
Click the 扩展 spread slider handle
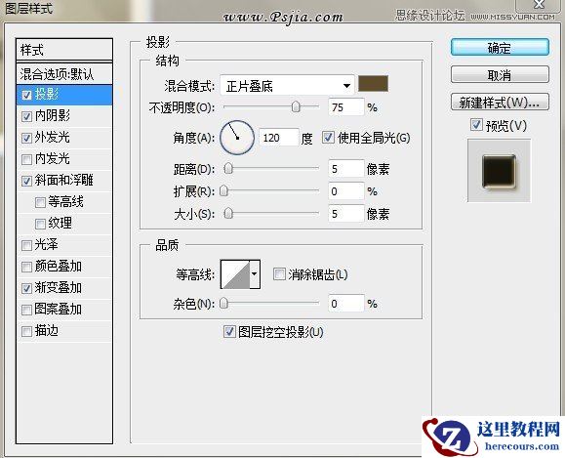[x=224, y=190]
